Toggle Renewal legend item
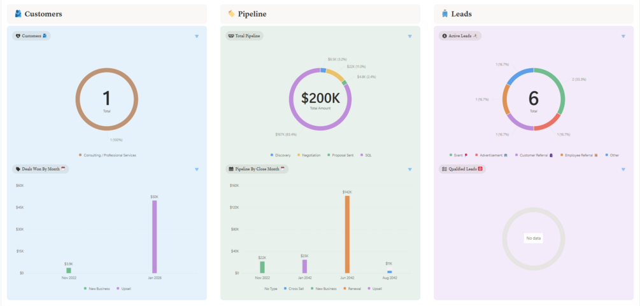Image resolution: width=640 pixels, height=306 pixels. [x=352, y=289]
